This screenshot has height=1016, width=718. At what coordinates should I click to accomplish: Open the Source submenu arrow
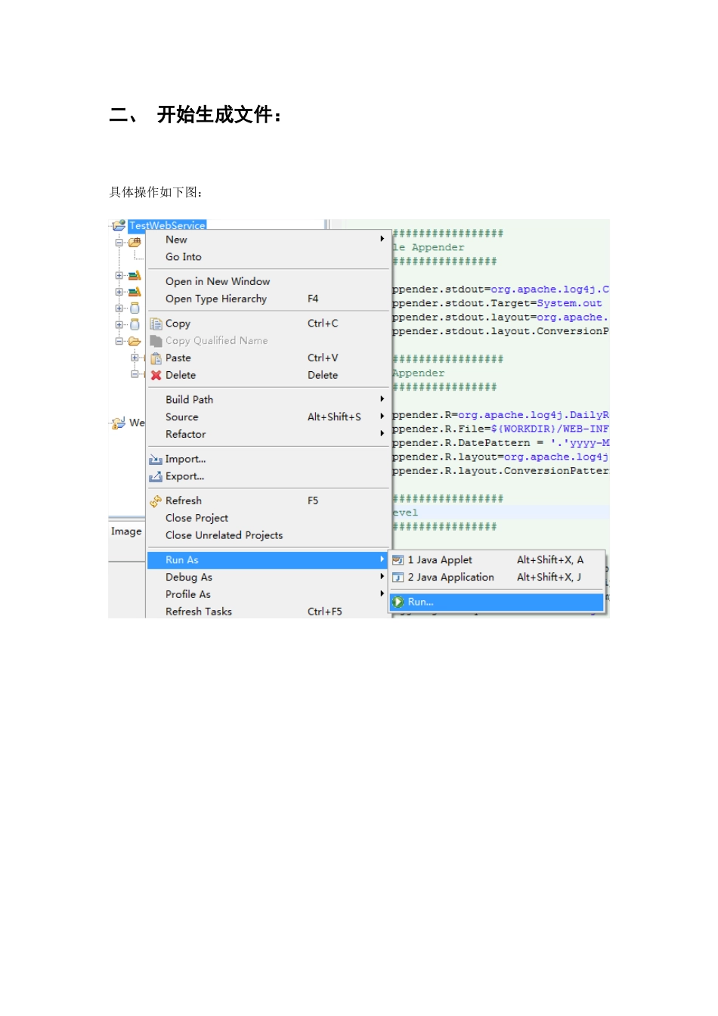(x=382, y=417)
